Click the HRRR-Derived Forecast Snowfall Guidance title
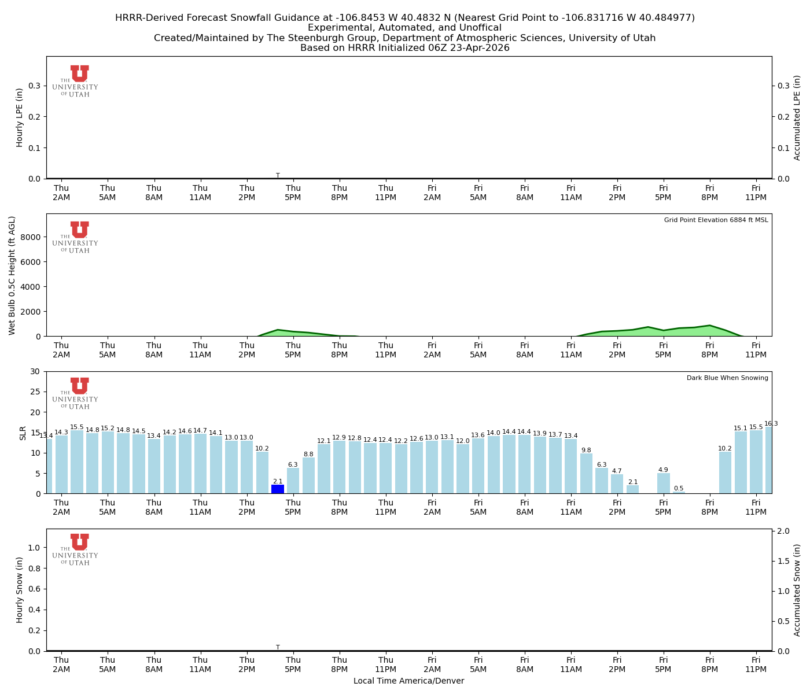Image resolution: width=810 pixels, height=694 pixels. coord(405,17)
